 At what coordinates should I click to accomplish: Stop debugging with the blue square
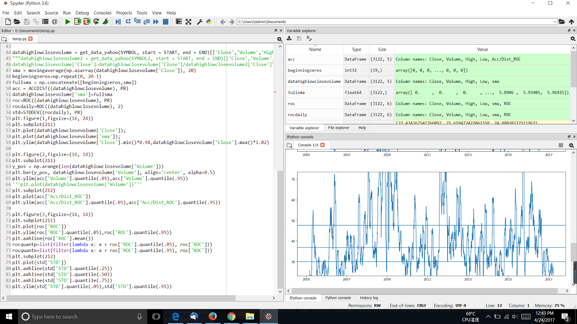(x=166, y=22)
